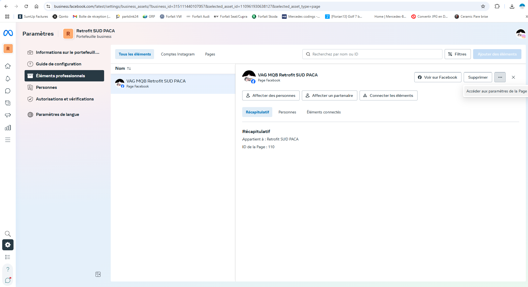
Task: Click the page thumbnail in asset details header
Action: pos(249,77)
